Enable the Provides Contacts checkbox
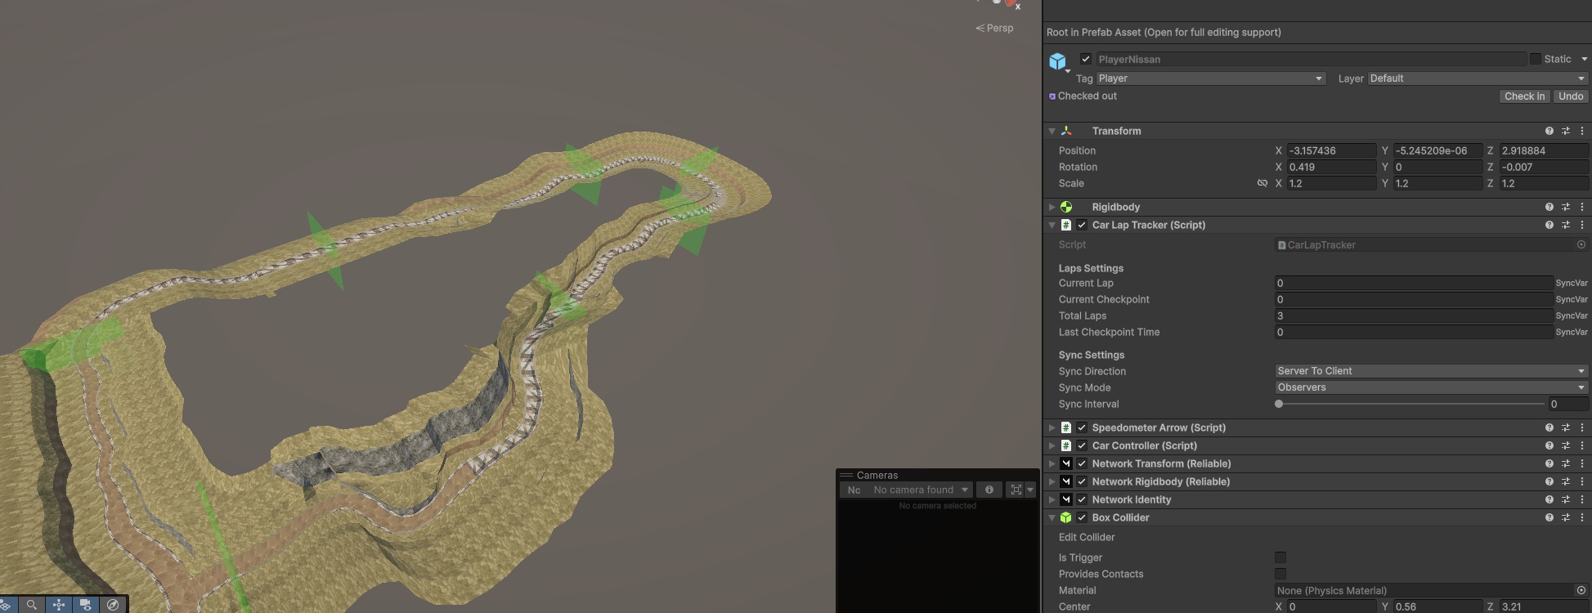1592x613 pixels. pyautogui.click(x=1280, y=574)
